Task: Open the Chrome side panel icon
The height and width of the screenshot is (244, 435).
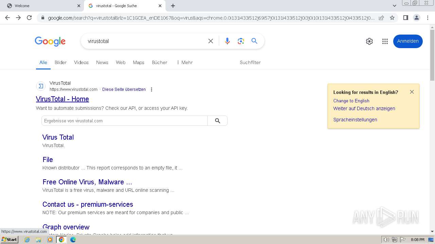Action: (x=405, y=18)
